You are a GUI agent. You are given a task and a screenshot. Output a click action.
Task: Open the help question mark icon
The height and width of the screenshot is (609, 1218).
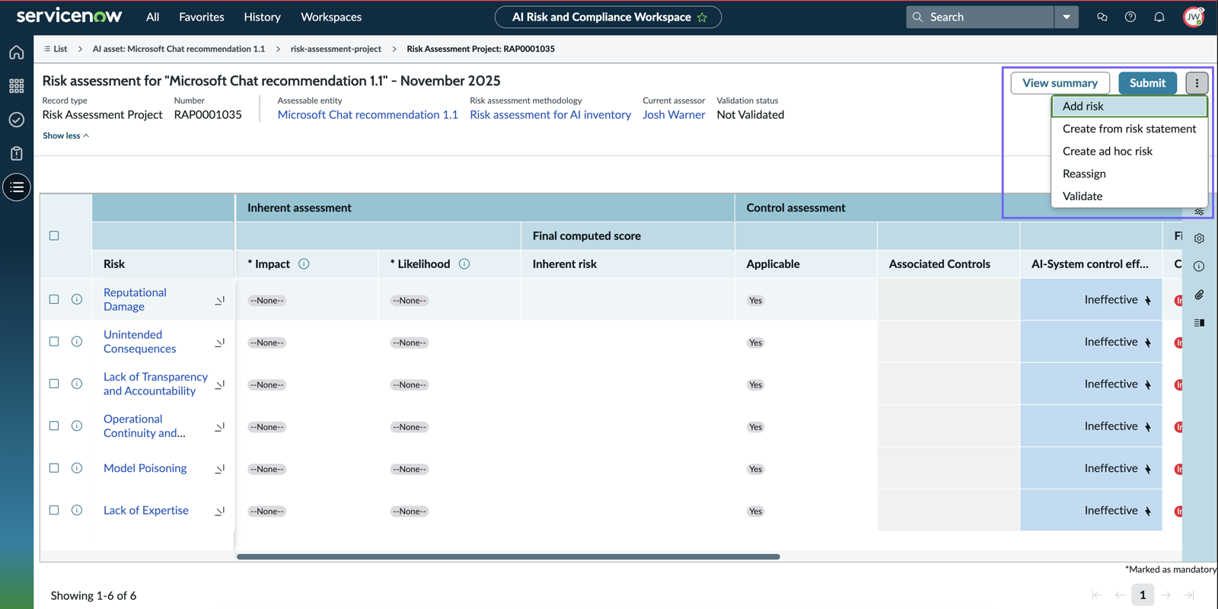1130,17
